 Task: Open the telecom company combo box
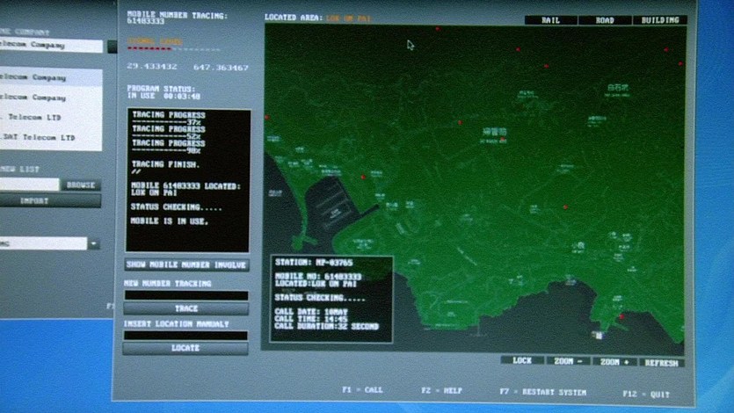(x=51, y=46)
